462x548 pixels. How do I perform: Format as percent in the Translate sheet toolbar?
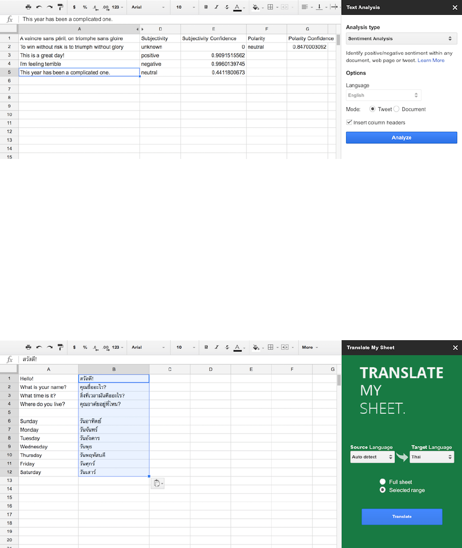coord(85,347)
